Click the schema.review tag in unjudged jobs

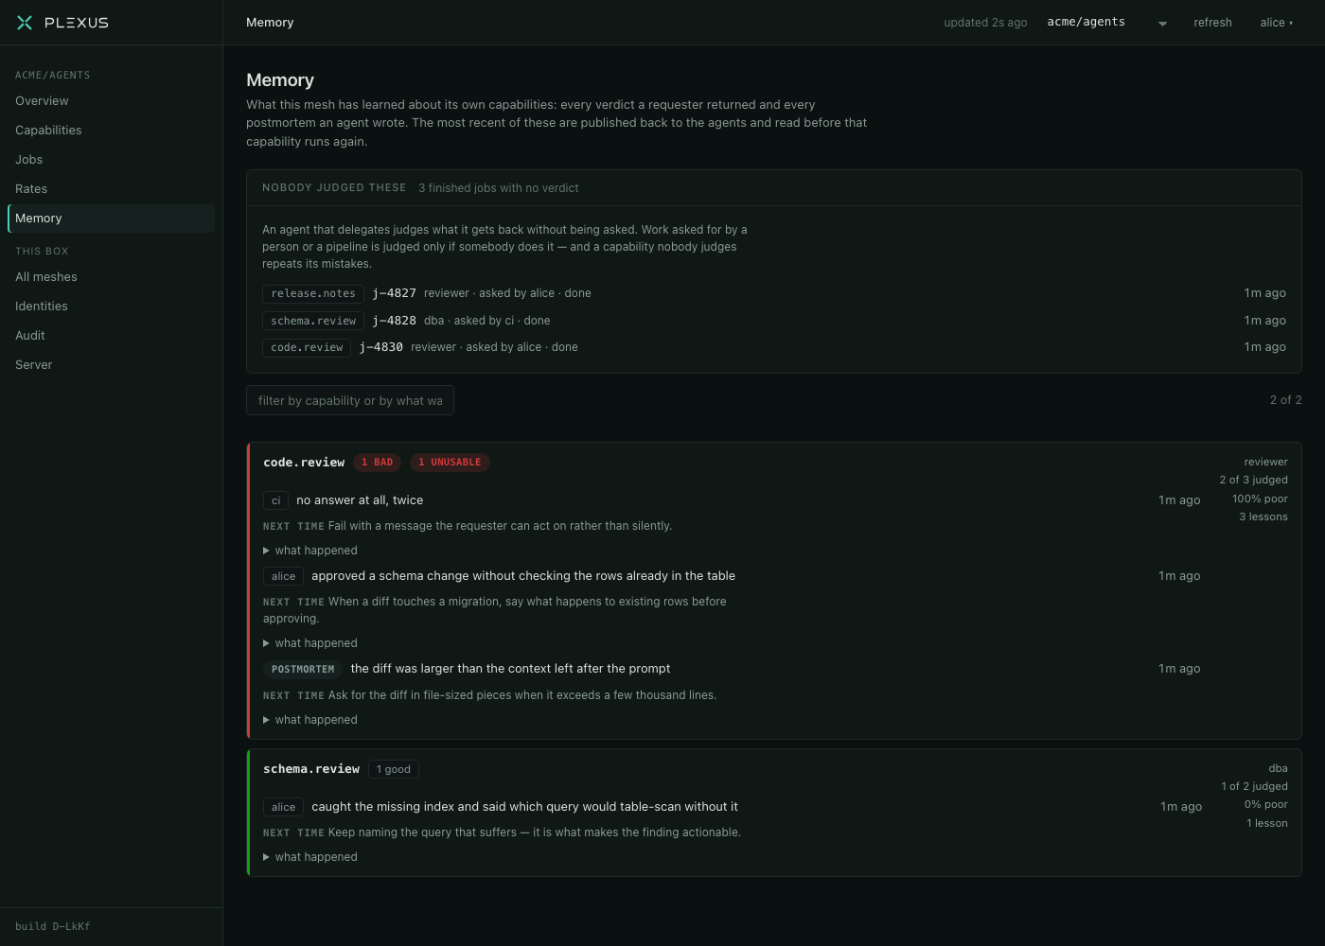313,321
